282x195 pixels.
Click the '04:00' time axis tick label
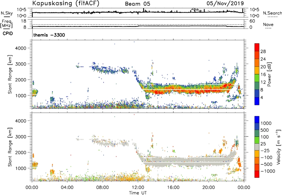pos(67,188)
